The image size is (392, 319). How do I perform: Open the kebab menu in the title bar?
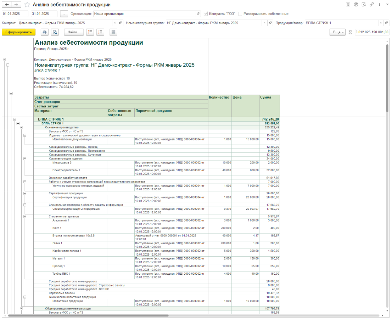coord(380,5)
